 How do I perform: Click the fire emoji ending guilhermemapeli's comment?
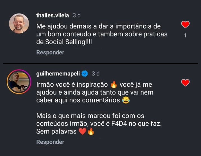(91, 131)
